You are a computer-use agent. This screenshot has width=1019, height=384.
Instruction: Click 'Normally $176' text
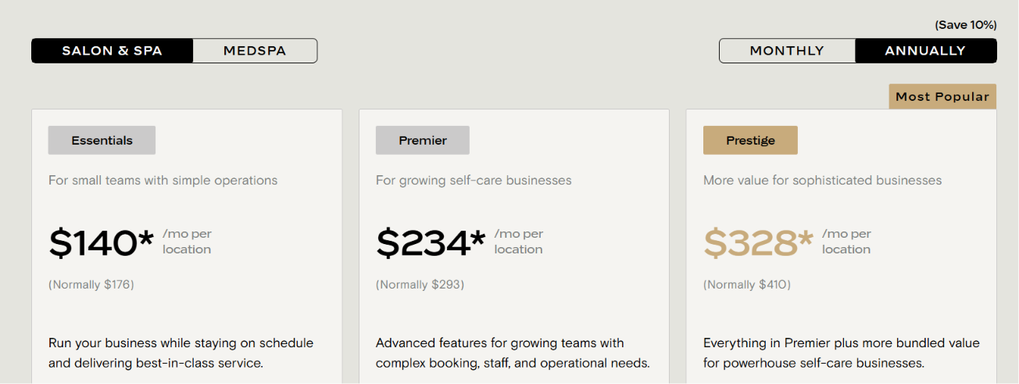91,285
